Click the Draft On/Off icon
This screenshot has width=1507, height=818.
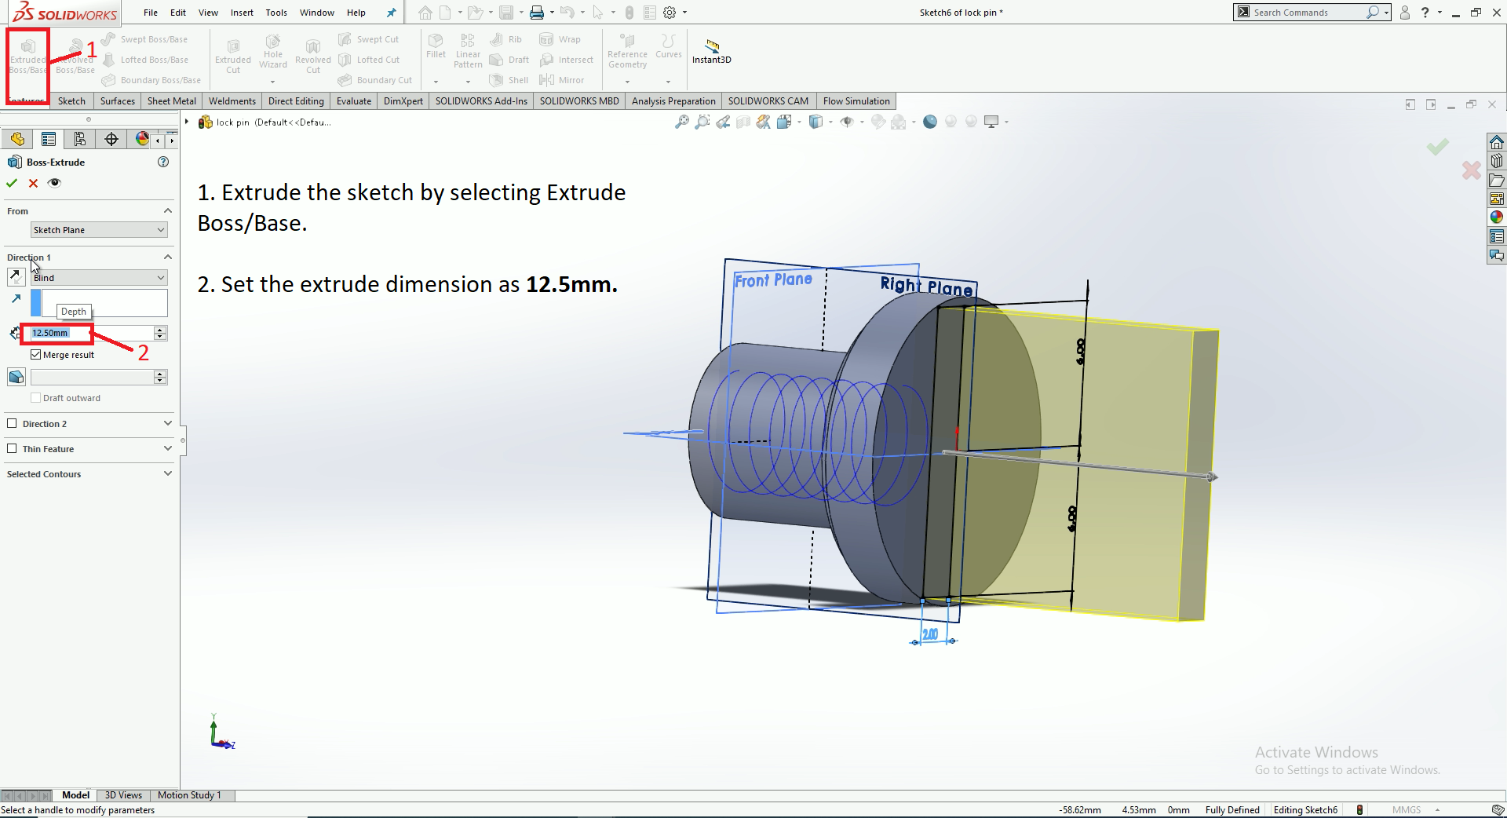click(x=16, y=377)
